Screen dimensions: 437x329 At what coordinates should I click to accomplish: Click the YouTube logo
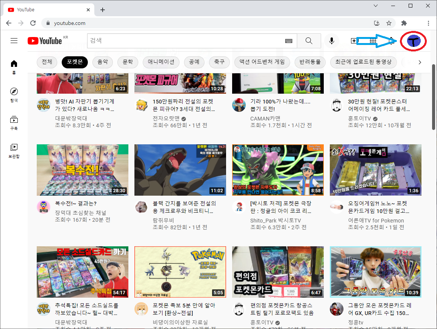pos(45,41)
